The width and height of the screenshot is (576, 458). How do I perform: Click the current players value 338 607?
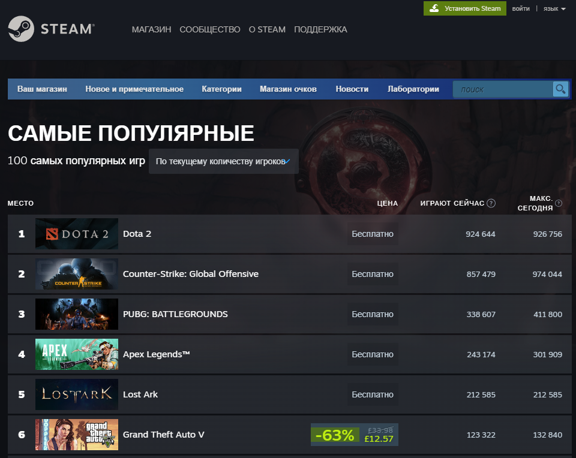481,315
